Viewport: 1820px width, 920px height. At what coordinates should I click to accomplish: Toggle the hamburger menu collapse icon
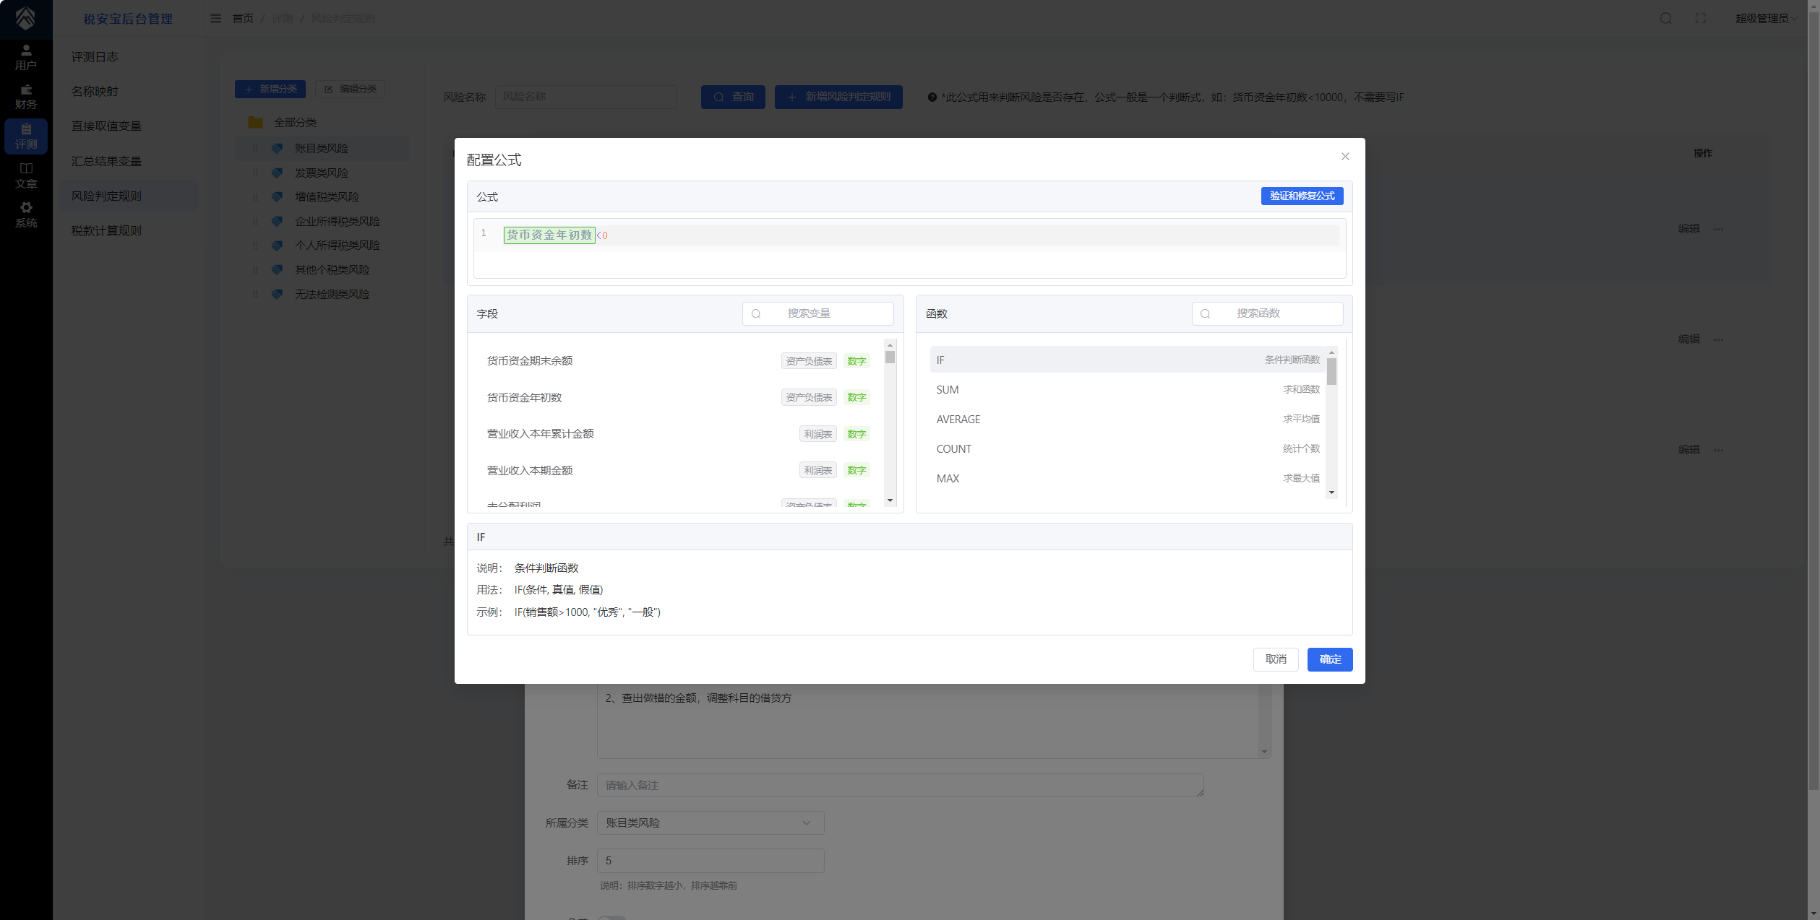[x=215, y=19]
